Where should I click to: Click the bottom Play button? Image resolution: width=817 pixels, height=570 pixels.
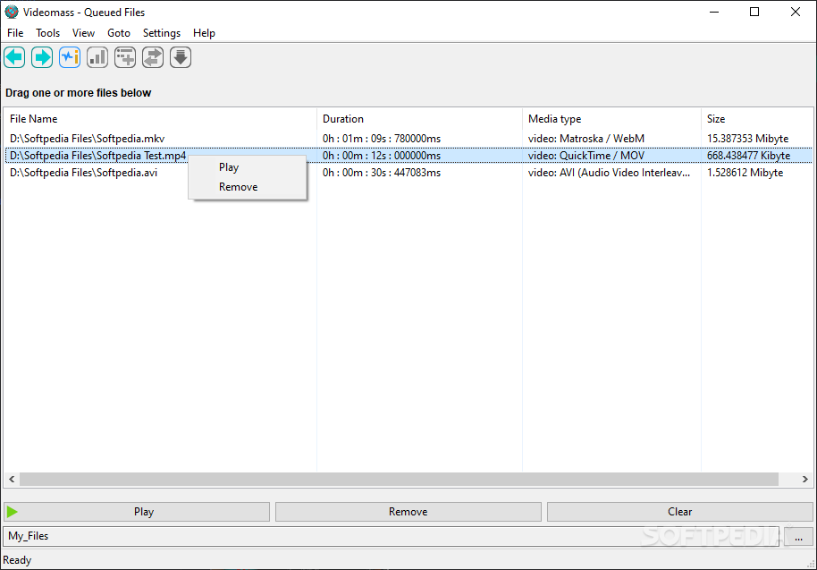tap(137, 512)
